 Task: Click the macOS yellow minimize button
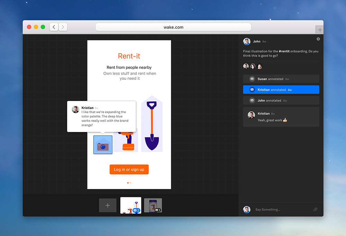[36, 27]
